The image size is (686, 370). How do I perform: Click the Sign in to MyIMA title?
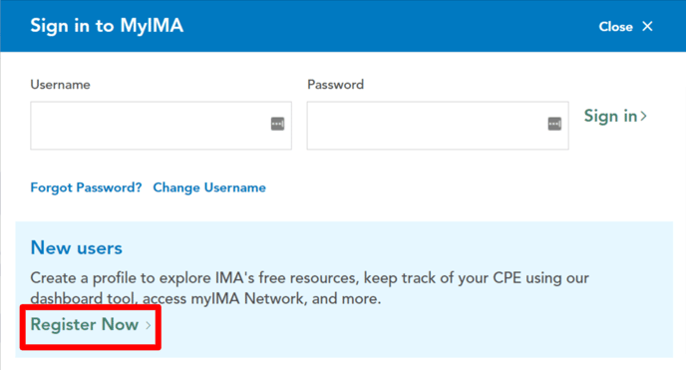click(x=107, y=26)
